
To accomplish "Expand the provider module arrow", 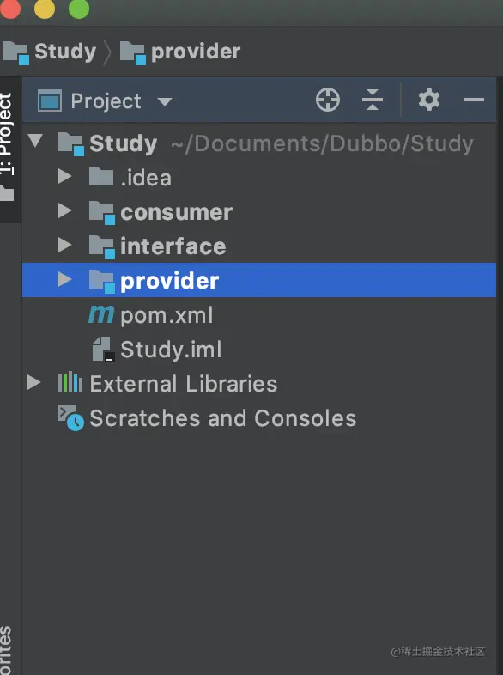I will point(64,279).
